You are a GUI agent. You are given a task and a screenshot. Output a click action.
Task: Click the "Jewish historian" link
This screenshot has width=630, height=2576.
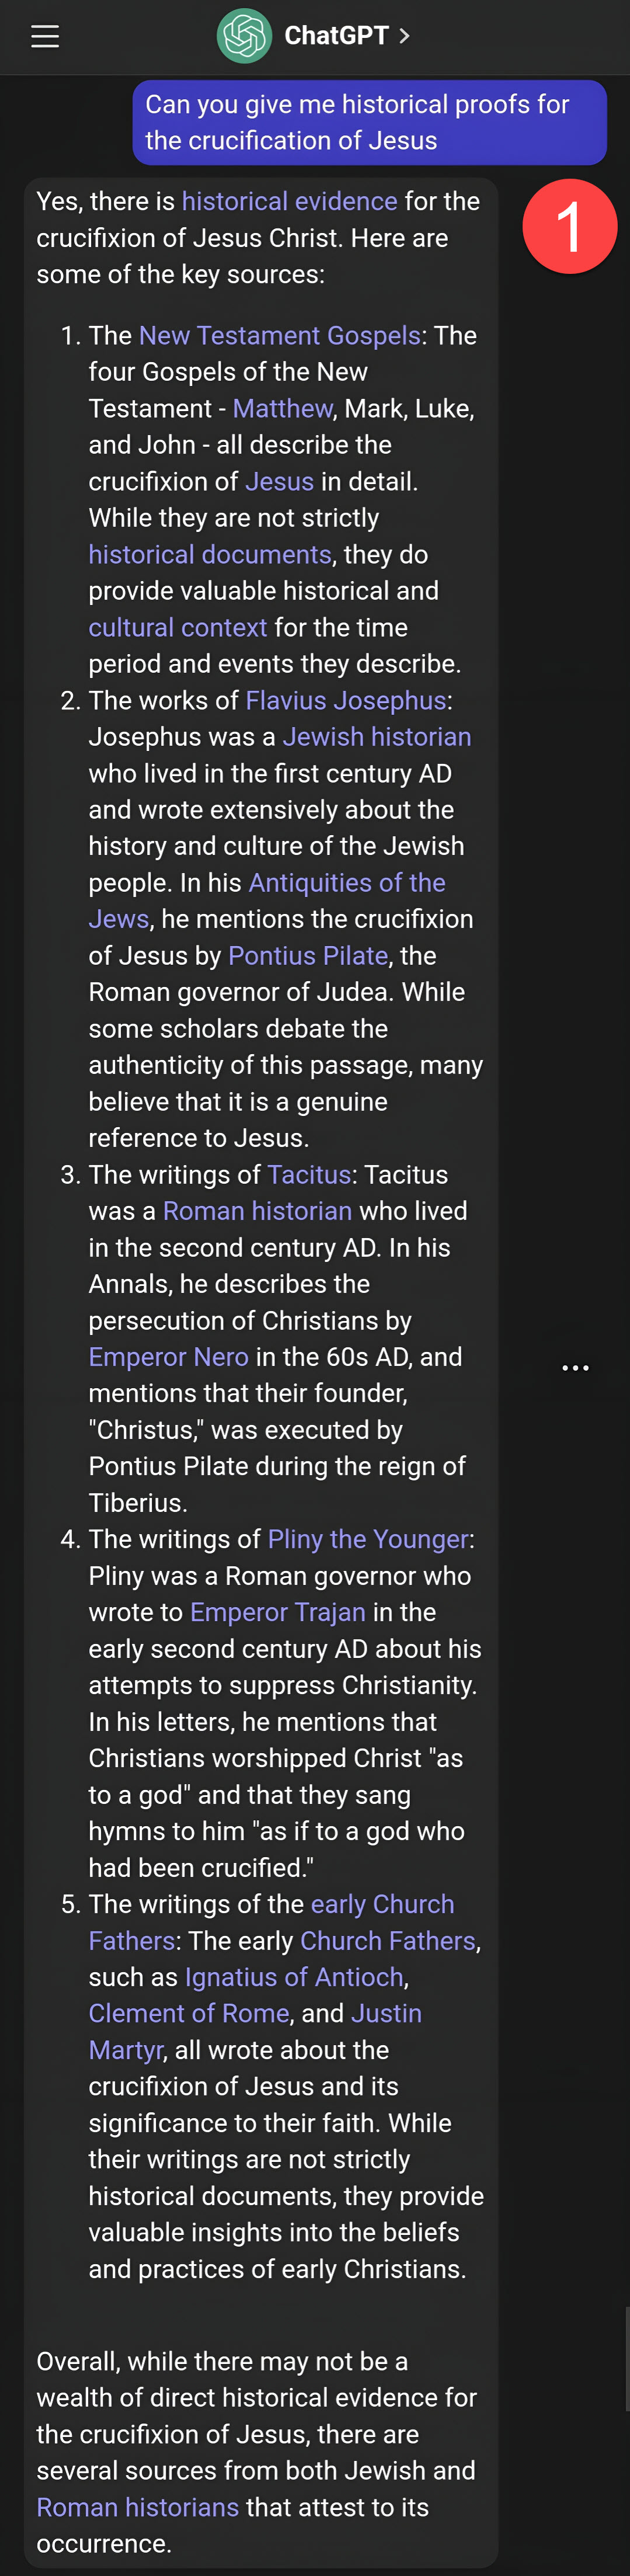[x=376, y=736]
